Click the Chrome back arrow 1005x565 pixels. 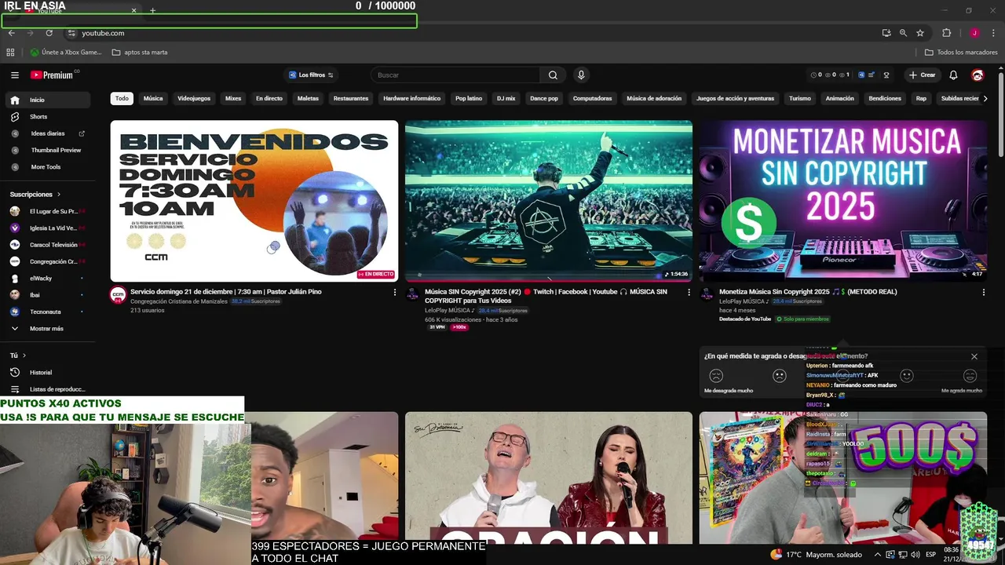pos(12,33)
